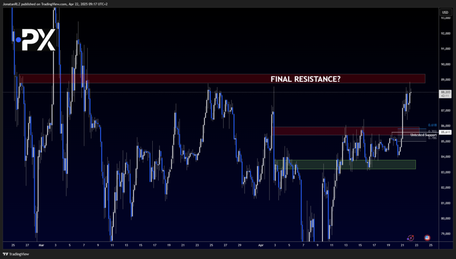456x259 pixels.
Task: Click the 92,000 price axis label
Action: pyautogui.click(x=445, y=33)
